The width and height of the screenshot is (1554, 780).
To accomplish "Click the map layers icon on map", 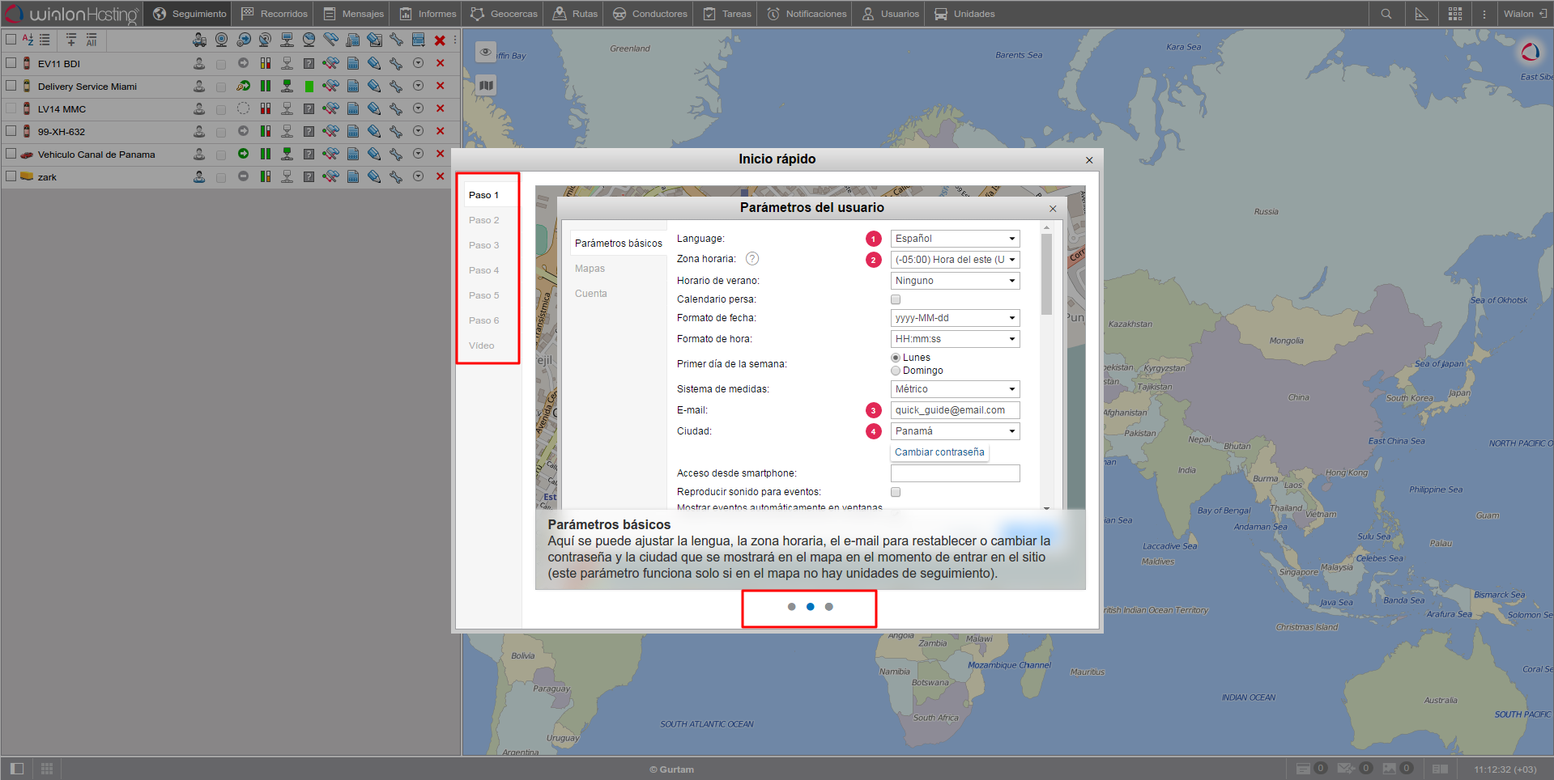I will click(486, 86).
